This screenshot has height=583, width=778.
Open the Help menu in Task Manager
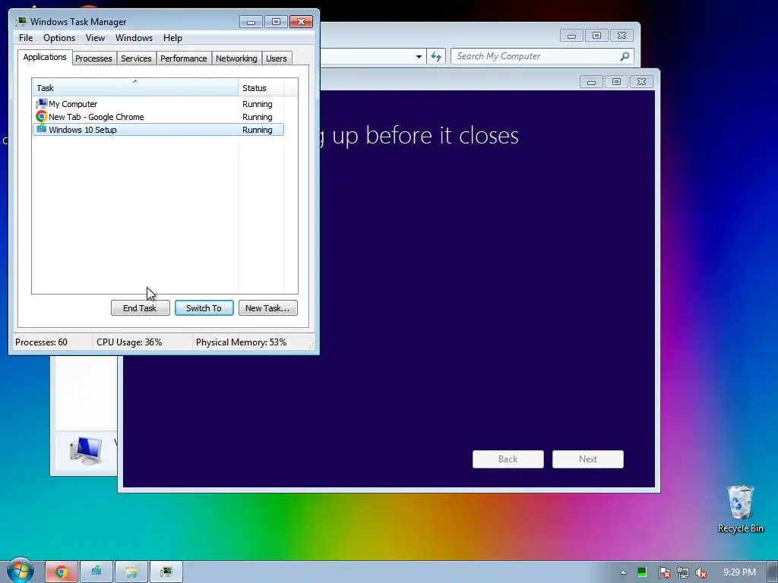point(172,38)
